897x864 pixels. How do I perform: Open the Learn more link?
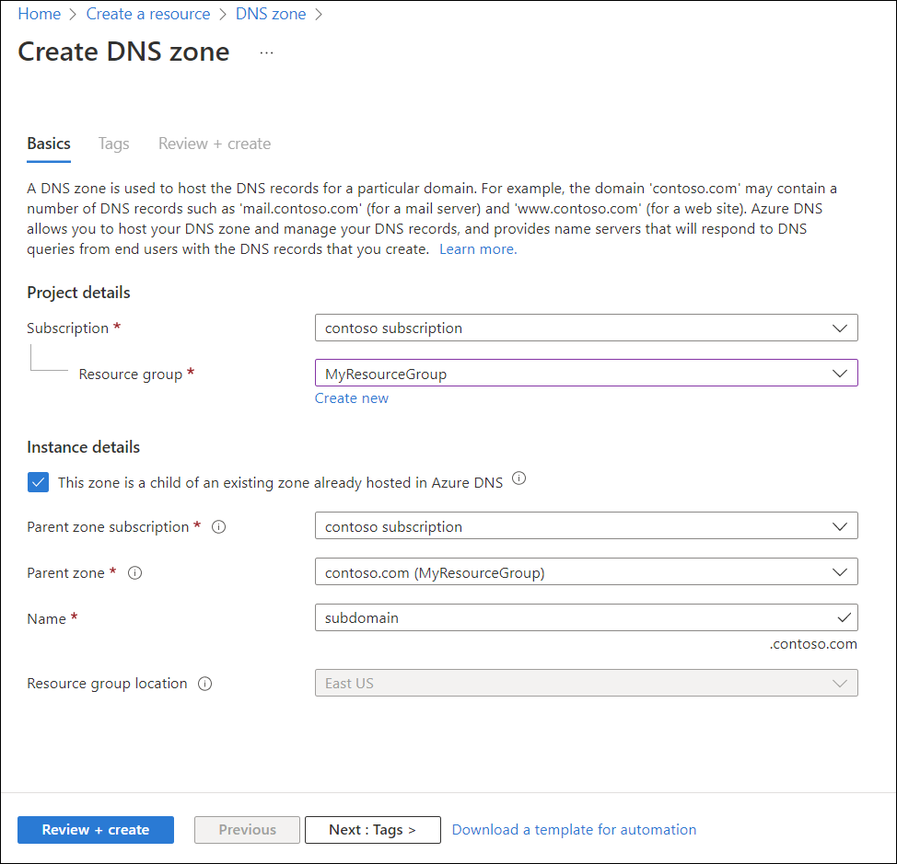pyautogui.click(x=477, y=248)
